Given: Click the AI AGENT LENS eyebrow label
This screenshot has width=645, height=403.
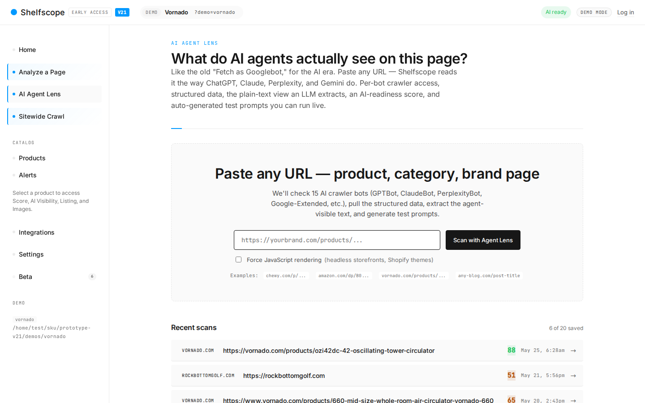Looking at the screenshot, I should point(194,43).
